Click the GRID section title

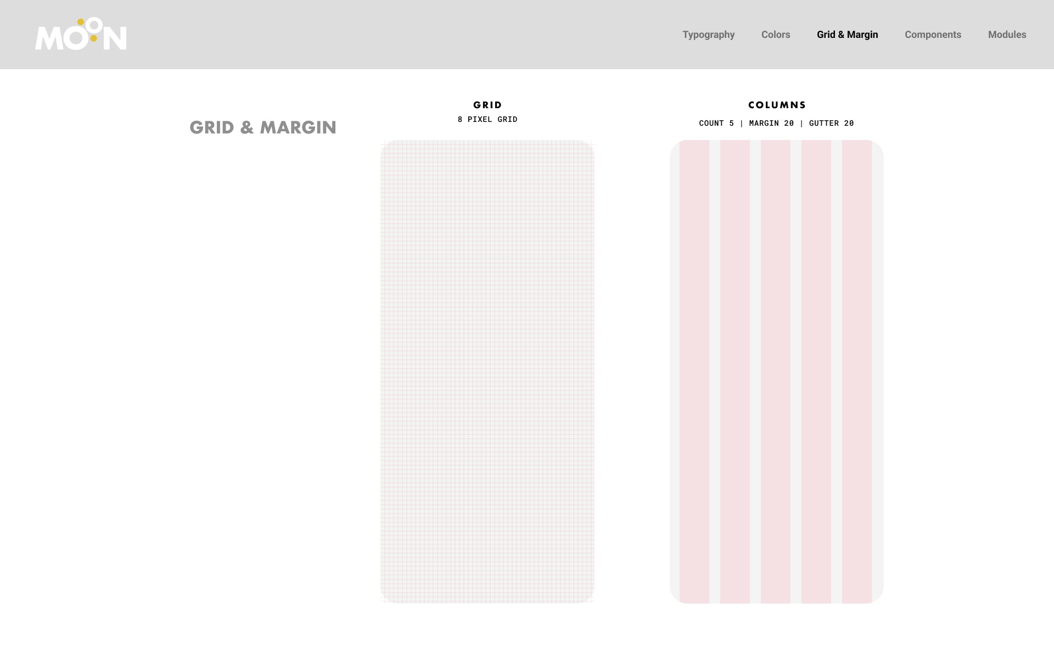click(x=487, y=105)
